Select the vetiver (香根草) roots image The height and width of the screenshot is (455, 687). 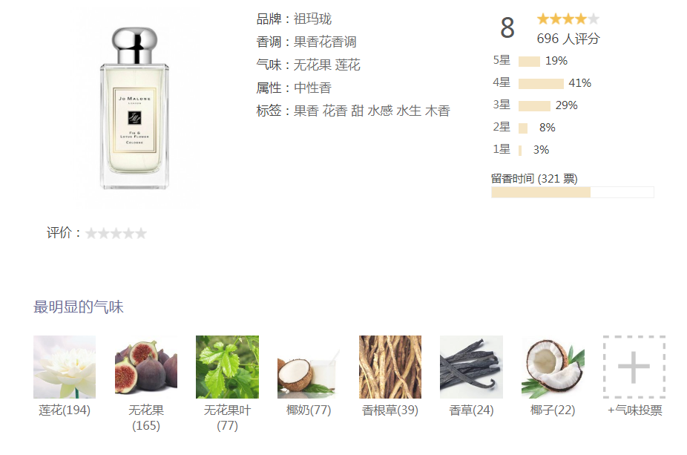390,367
